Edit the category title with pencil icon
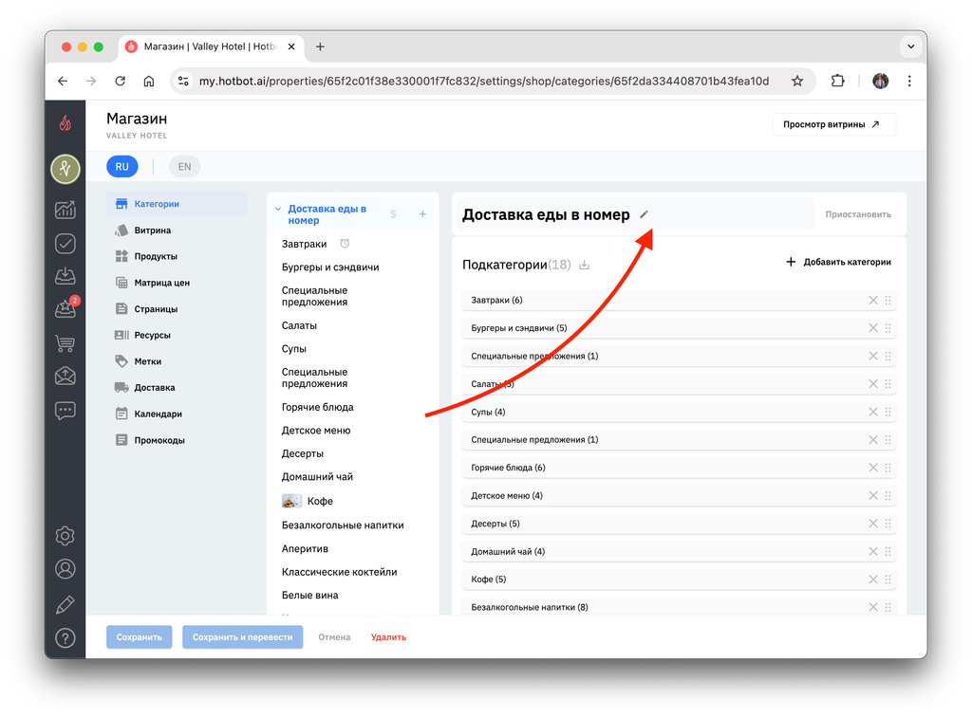The width and height of the screenshot is (972, 718). tap(645, 214)
